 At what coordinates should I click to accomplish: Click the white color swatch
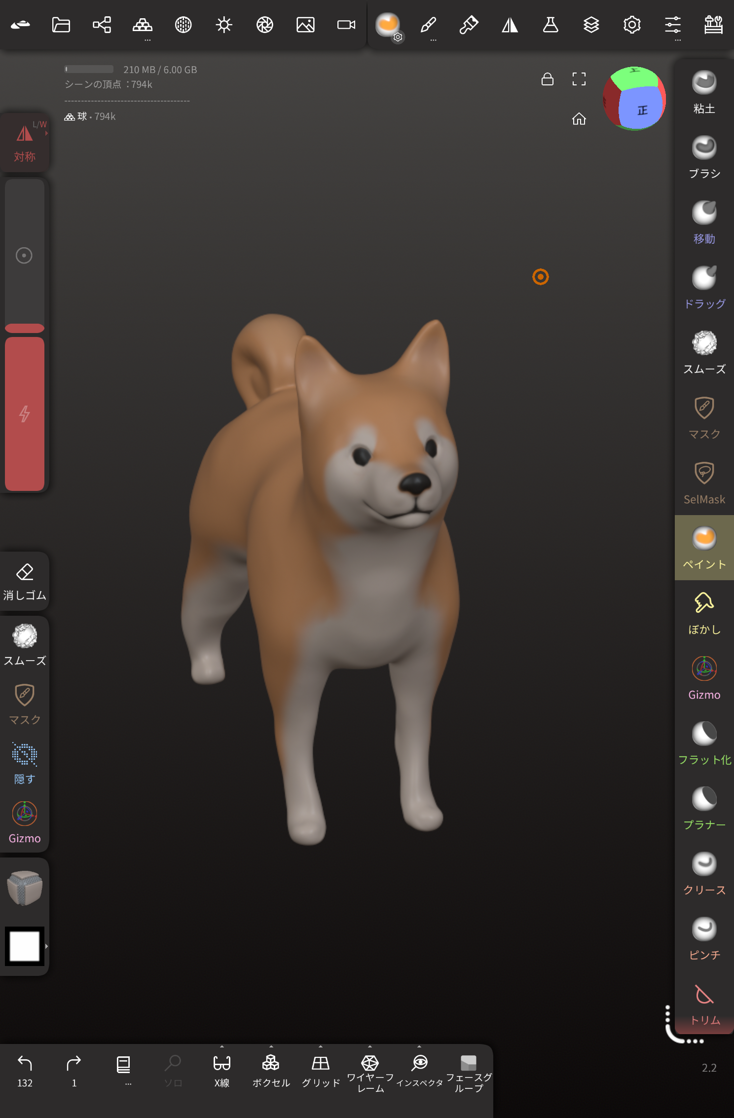pyautogui.click(x=24, y=946)
